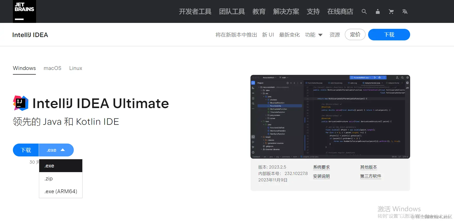This screenshot has height=221, width=454.
Task: Open the 资源 page
Action: tap(335, 35)
